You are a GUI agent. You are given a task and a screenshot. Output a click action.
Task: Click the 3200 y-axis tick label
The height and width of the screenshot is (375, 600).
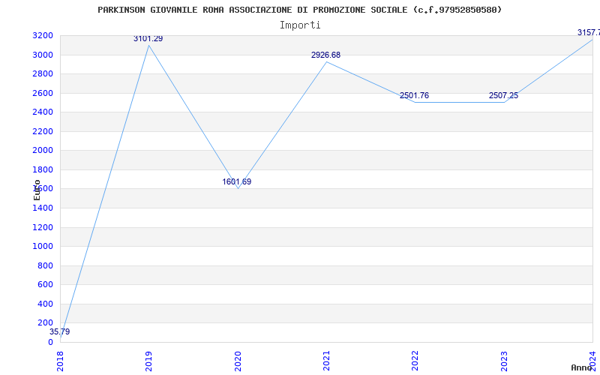tap(43, 35)
